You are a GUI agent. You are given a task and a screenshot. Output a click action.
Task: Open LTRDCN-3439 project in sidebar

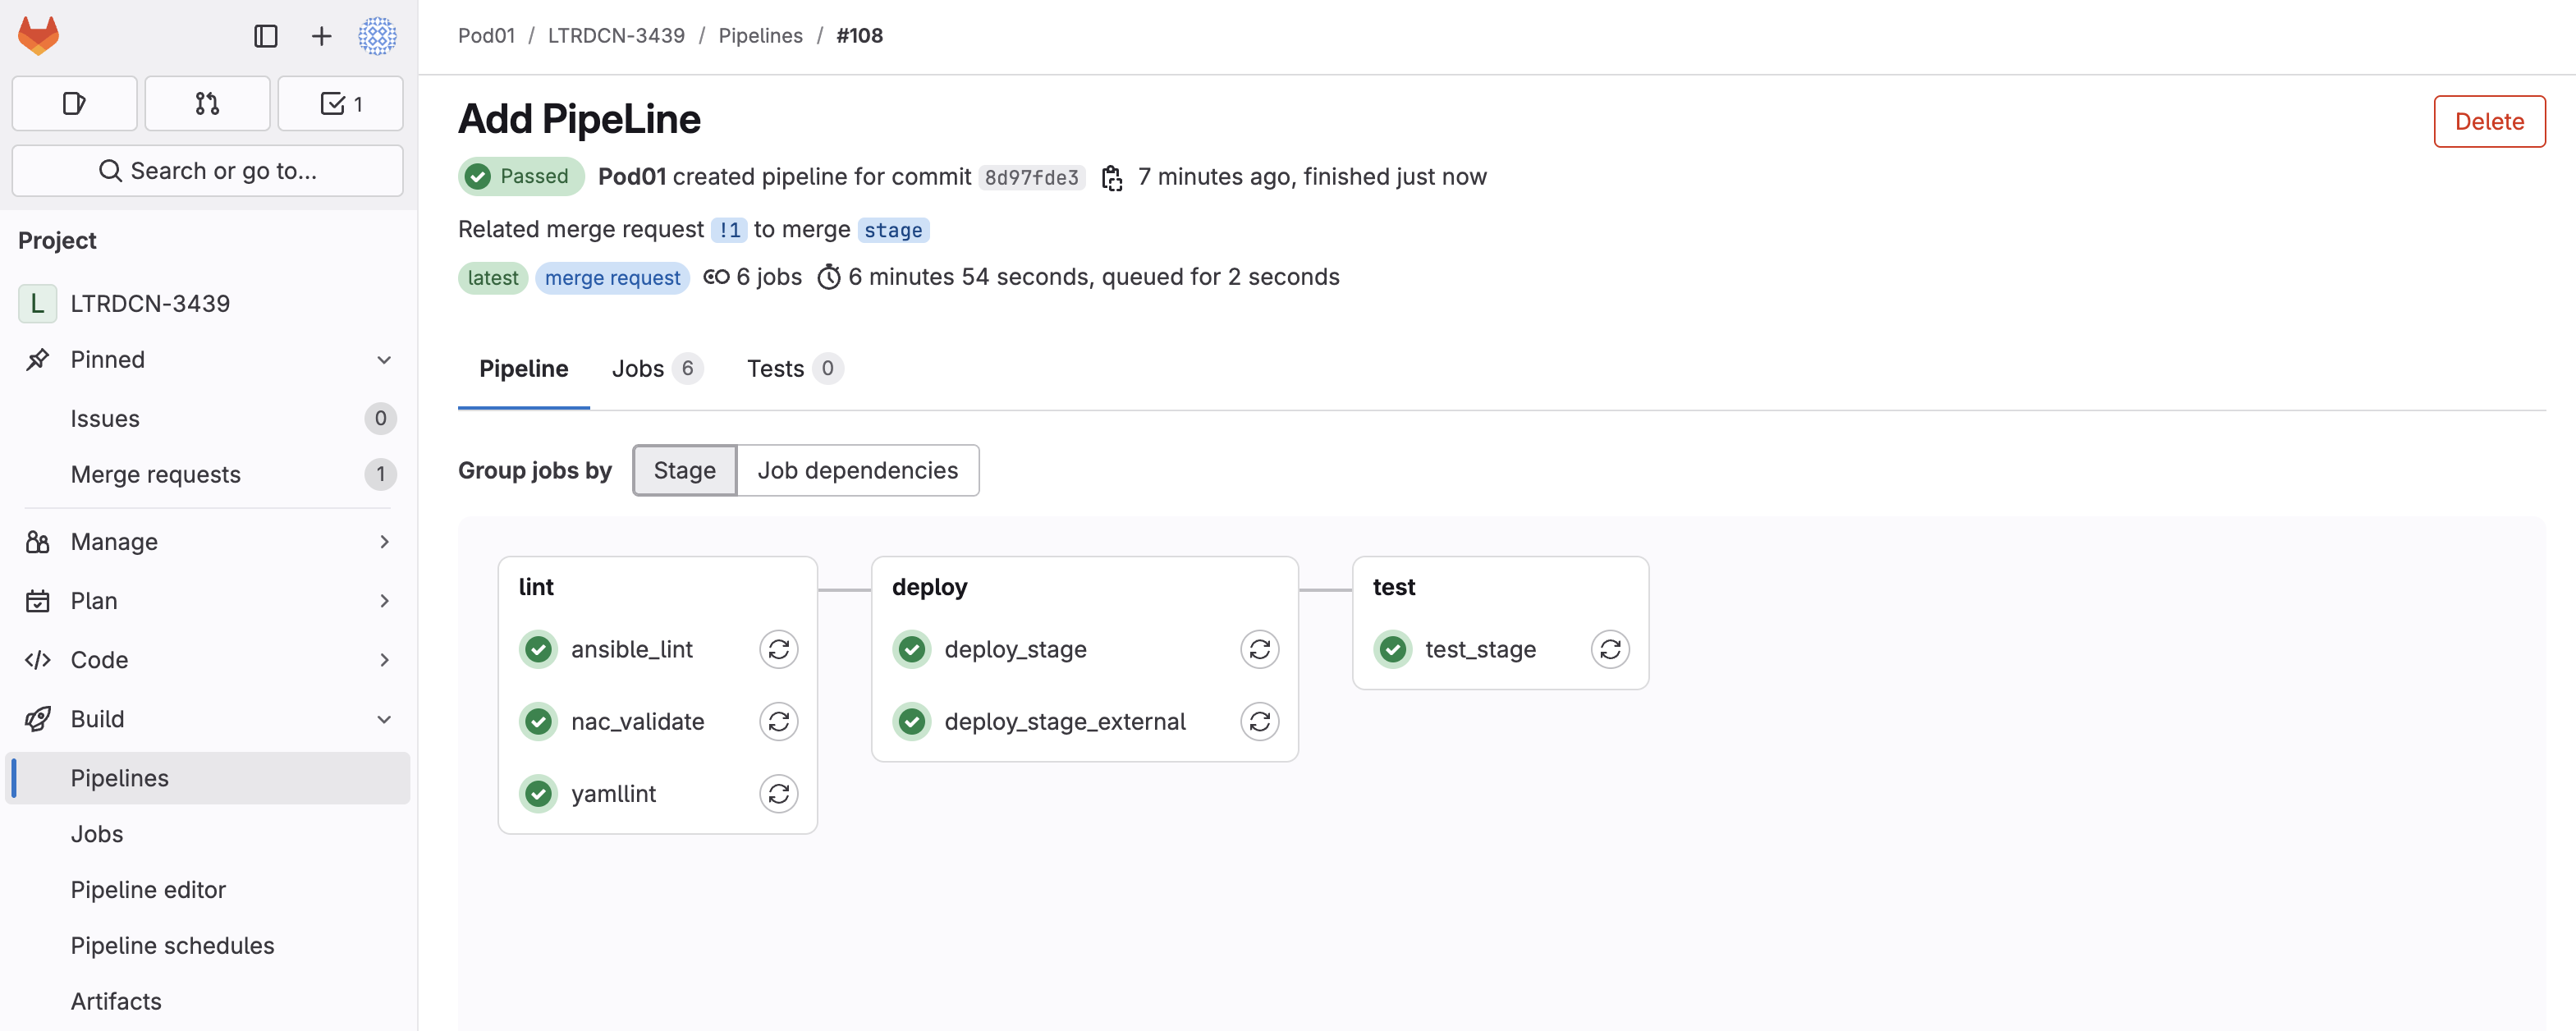[x=208, y=303]
